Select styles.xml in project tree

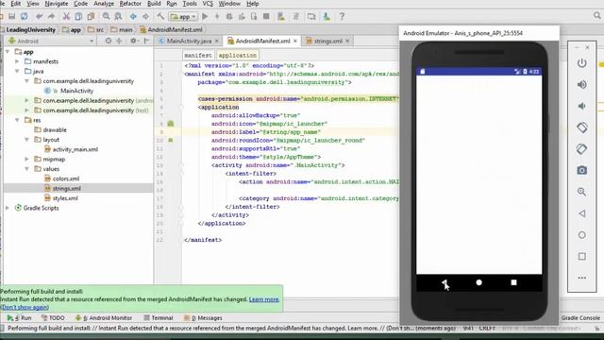point(65,198)
